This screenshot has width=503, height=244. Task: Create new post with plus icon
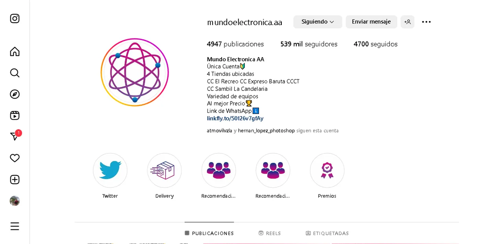click(15, 180)
